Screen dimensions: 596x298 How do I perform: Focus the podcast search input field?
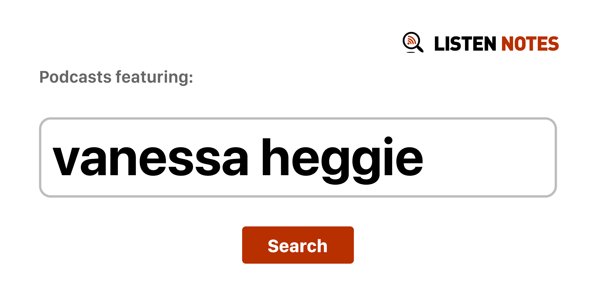[x=298, y=157]
